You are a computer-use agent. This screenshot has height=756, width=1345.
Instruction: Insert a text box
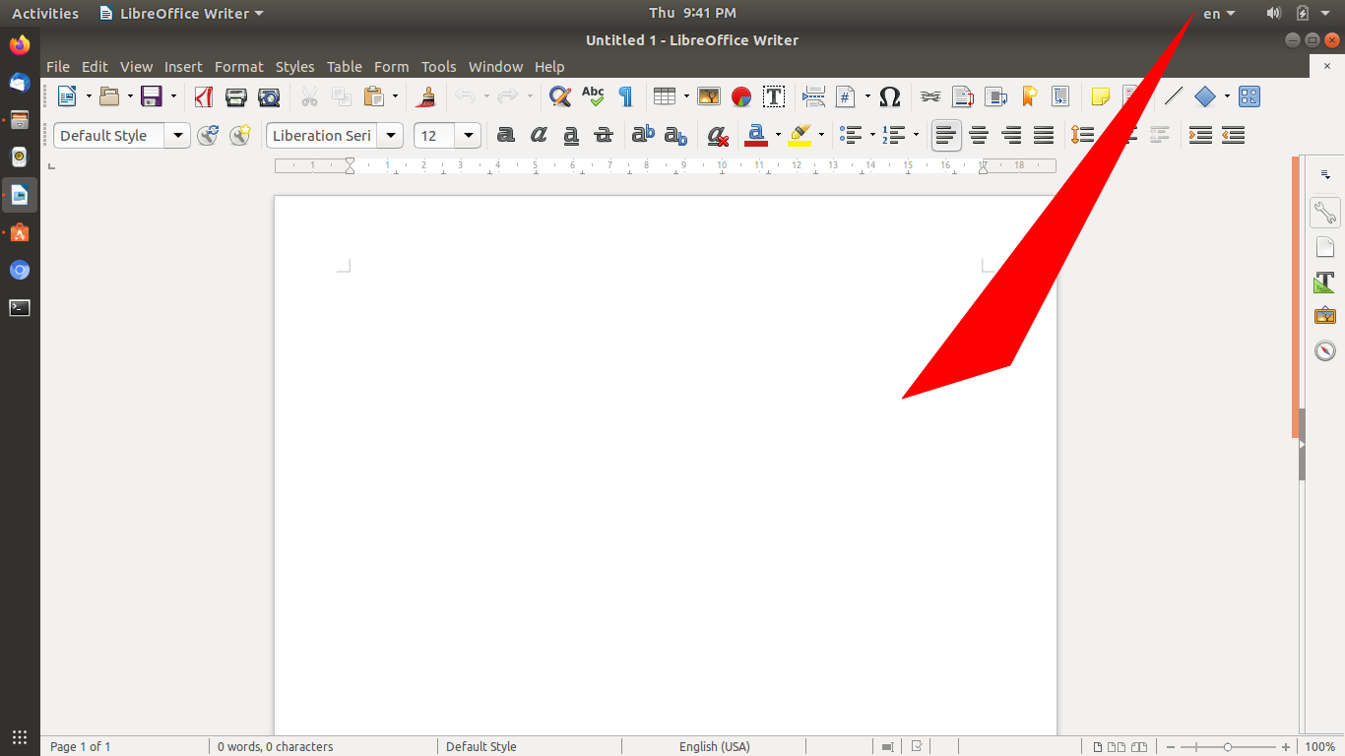point(774,96)
